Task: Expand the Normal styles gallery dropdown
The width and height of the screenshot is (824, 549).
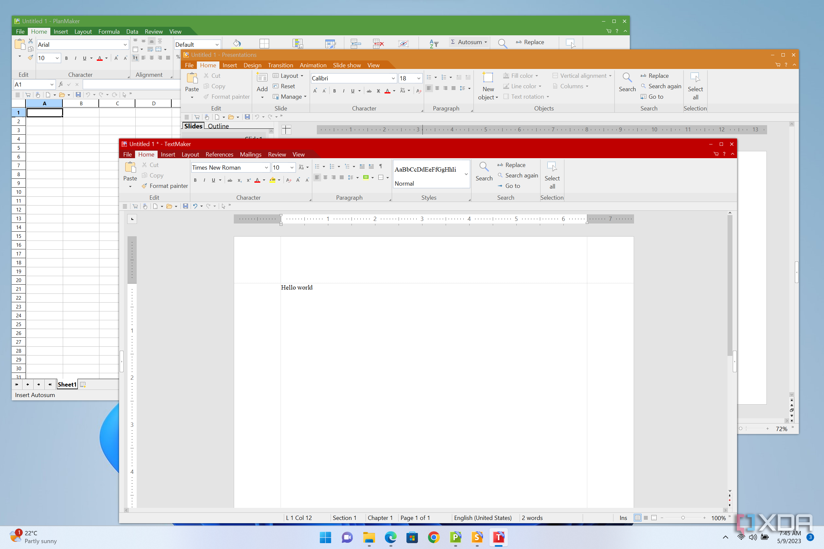Action: coord(466,175)
